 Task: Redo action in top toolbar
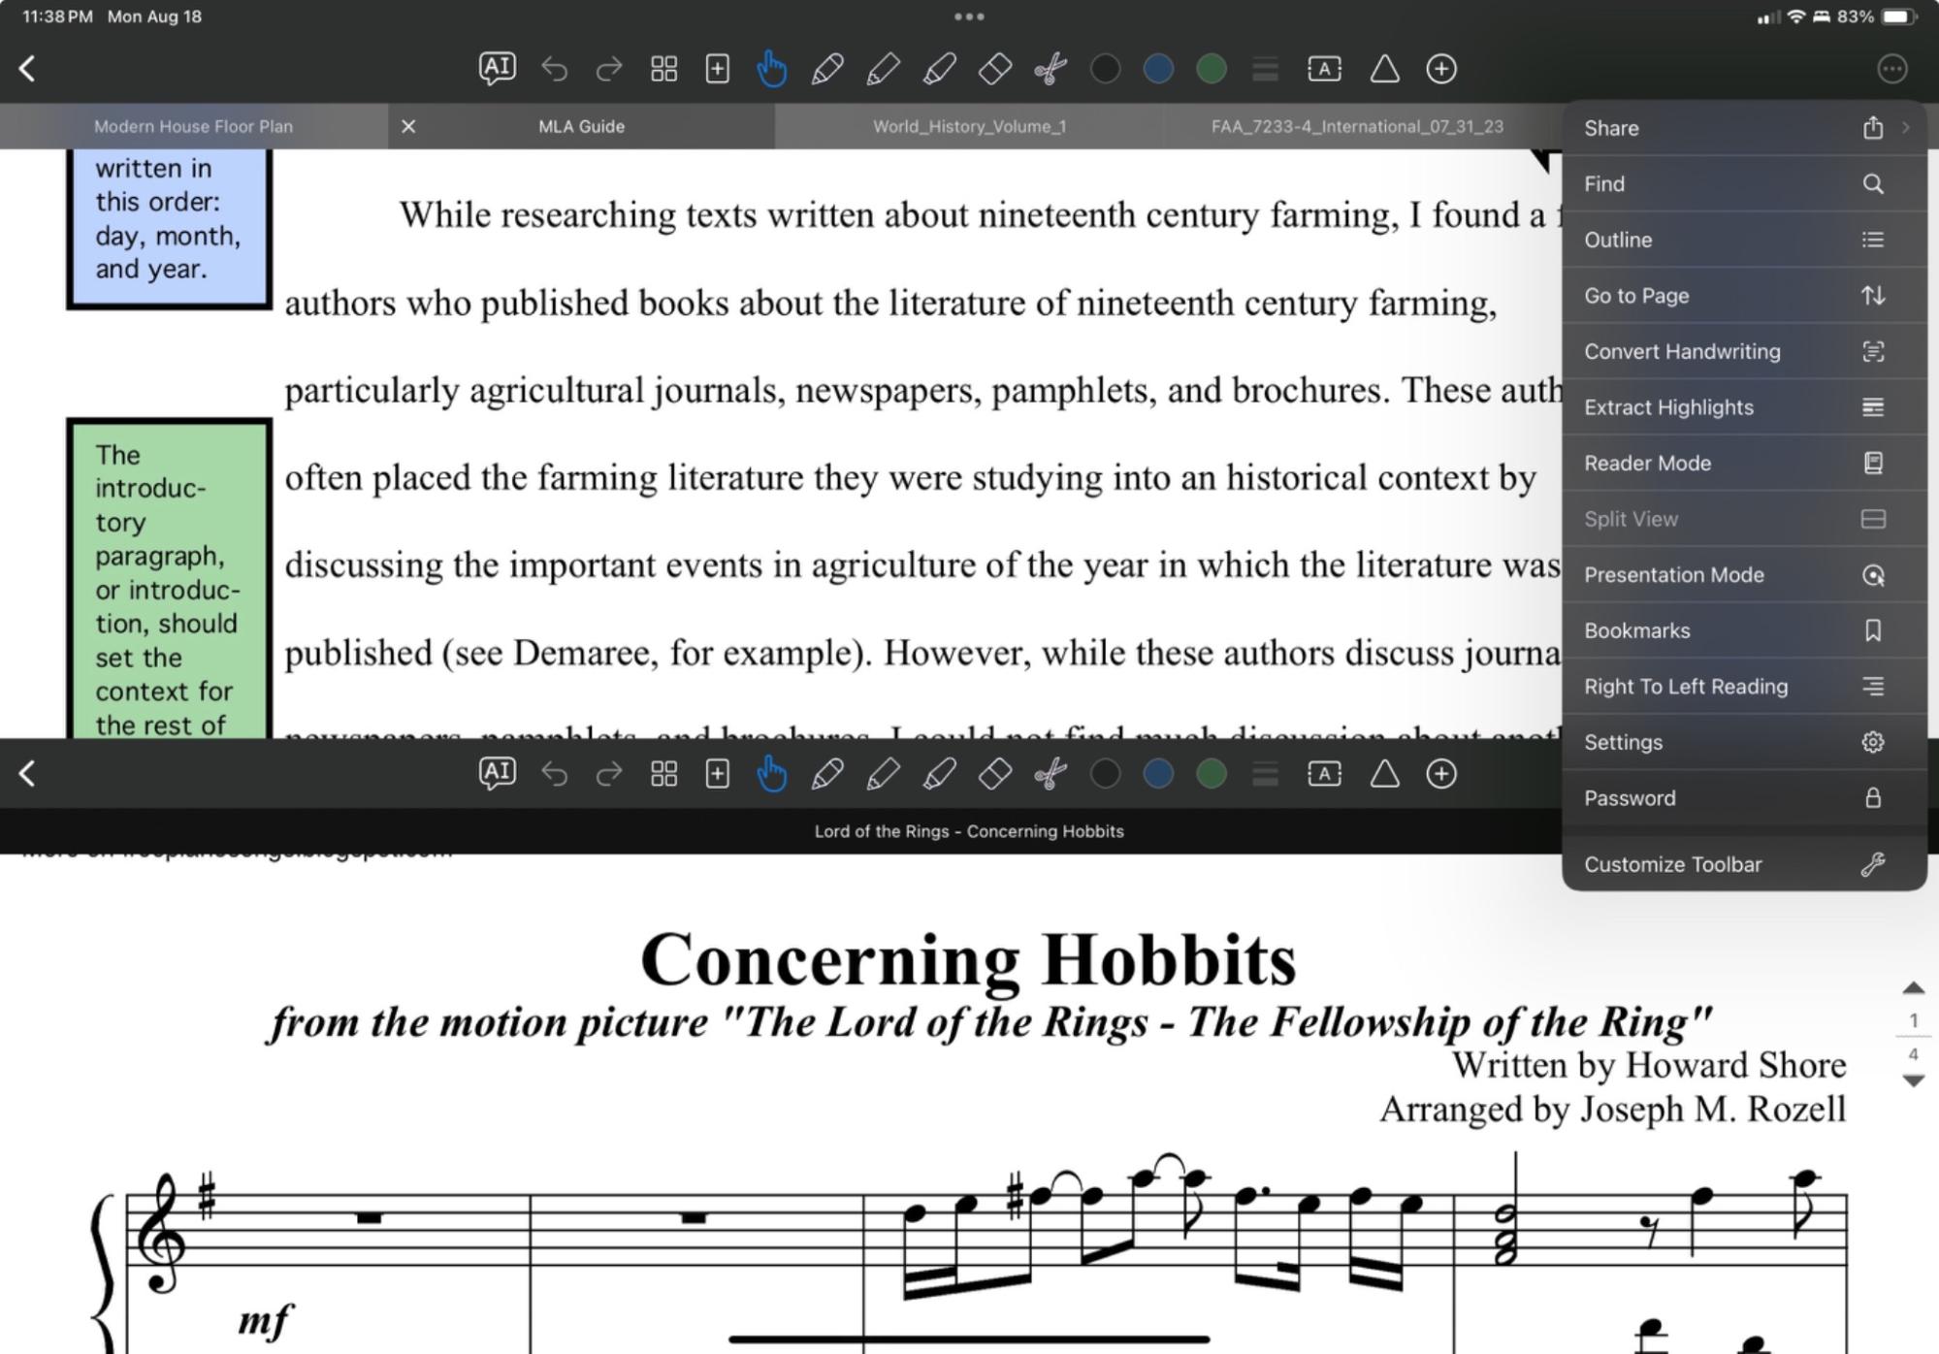pos(609,69)
